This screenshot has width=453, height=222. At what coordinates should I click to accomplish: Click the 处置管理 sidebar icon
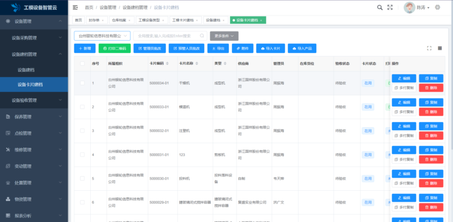click(8, 183)
